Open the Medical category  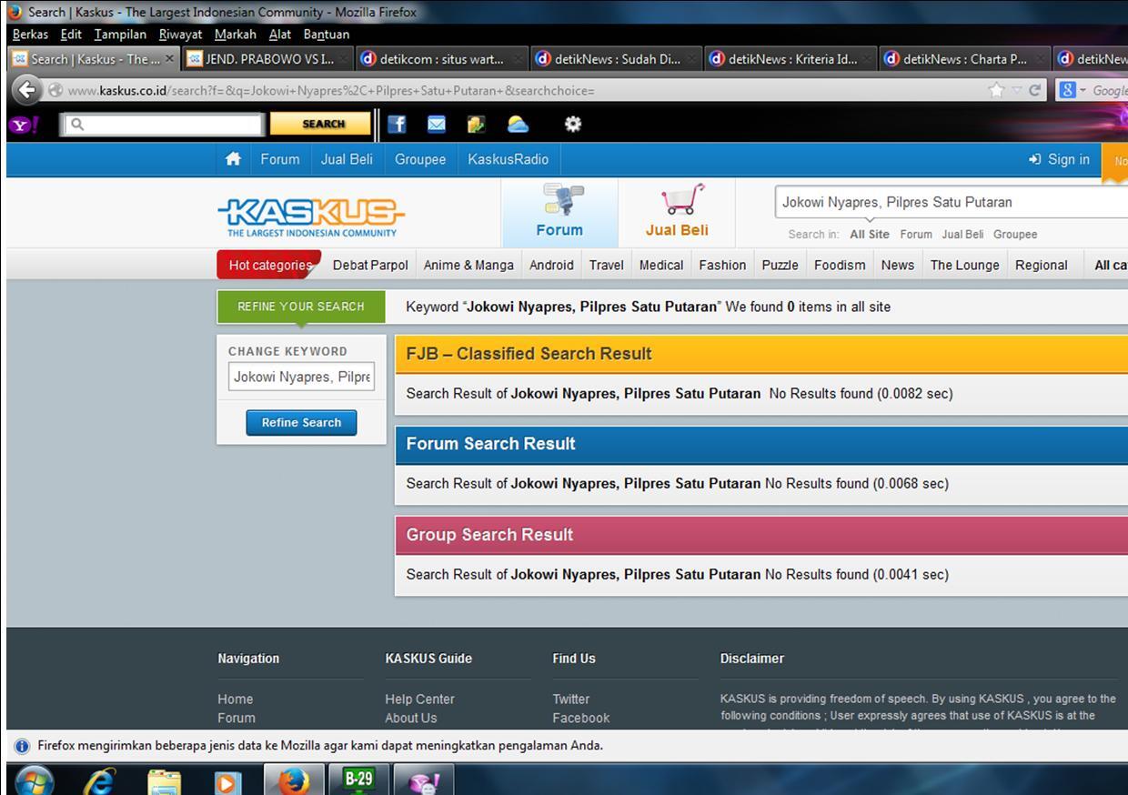pyautogui.click(x=661, y=265)
